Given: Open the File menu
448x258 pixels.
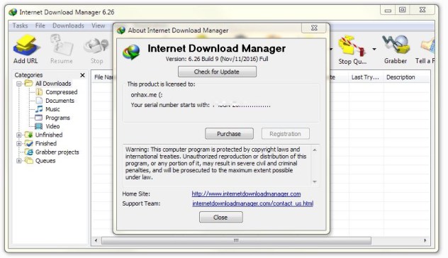Looking at the screenshot, I should pos(40,26).
